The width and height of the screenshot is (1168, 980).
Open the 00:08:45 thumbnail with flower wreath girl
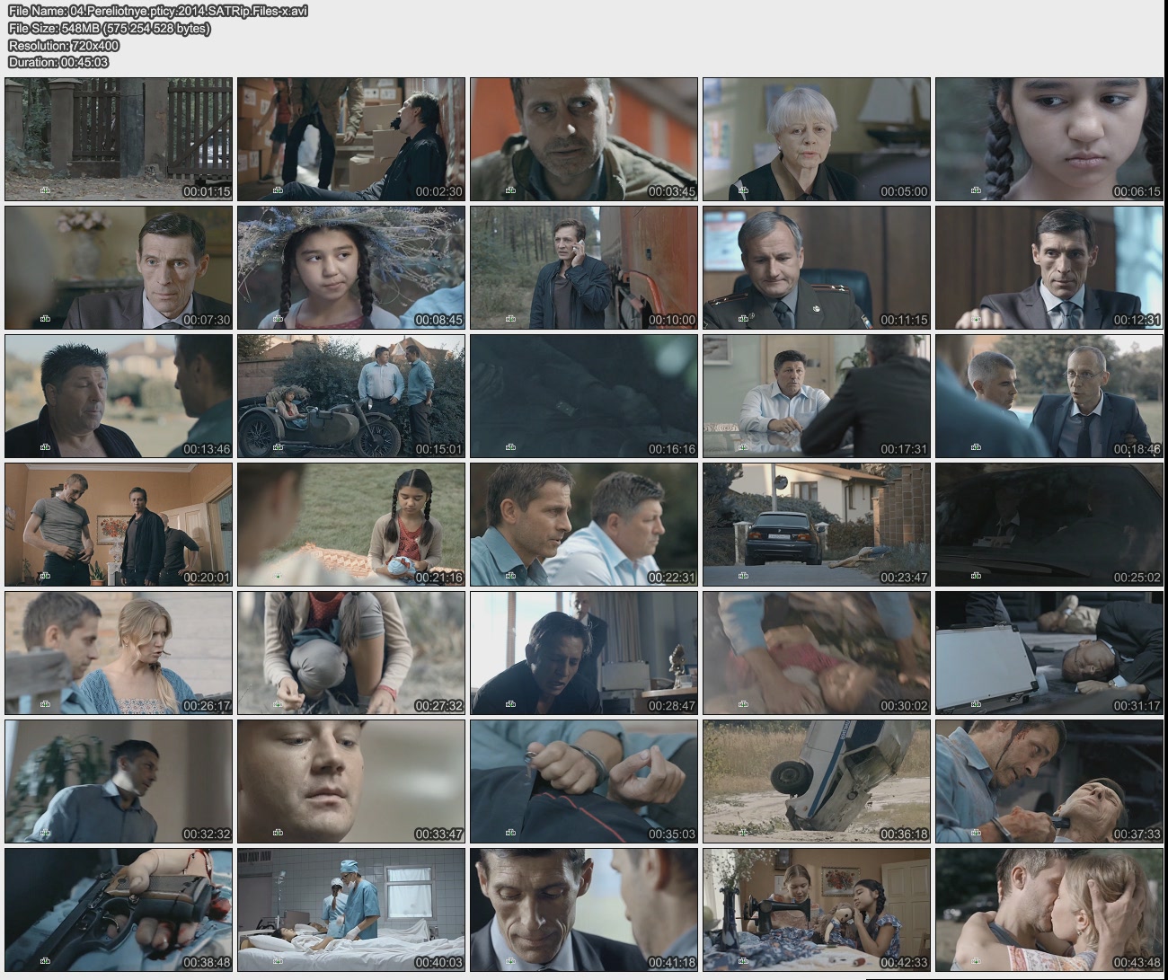(x=351, y=268)
